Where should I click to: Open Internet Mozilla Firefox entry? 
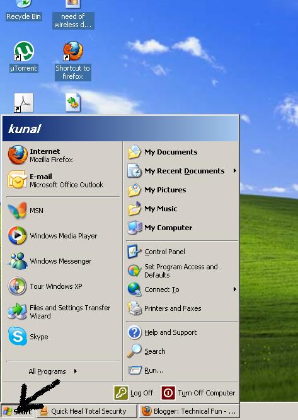point(62,155)
